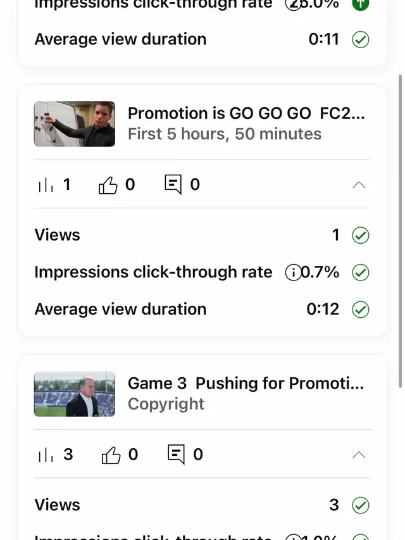Open the Promotion is GO GO GO video title
Viewport: 405px width, 540px height.
tap(246, 113)
